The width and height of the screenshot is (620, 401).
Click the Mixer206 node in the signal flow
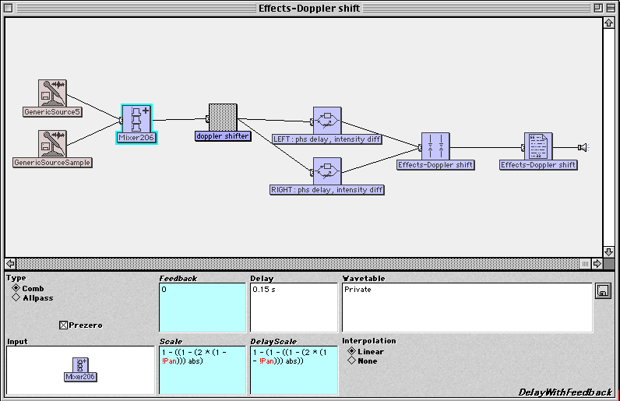pyautogui.click(x=137, y=119)
